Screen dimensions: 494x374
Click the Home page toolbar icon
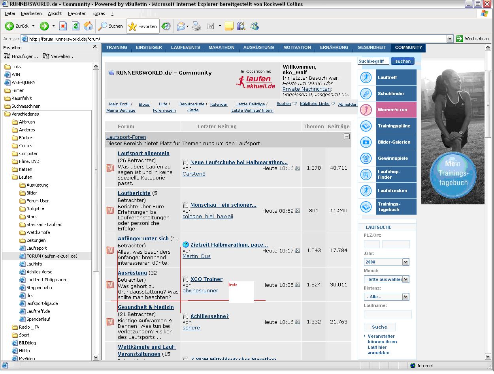click(x=88, y=26)
